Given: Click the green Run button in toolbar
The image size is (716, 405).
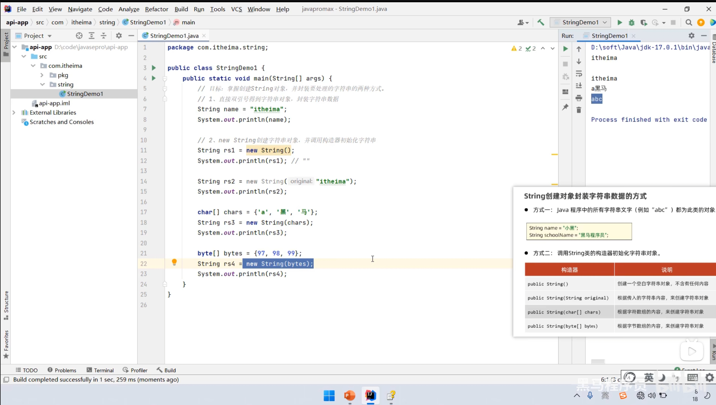Looking at the screenshot, I should click(x=619, y=22).
